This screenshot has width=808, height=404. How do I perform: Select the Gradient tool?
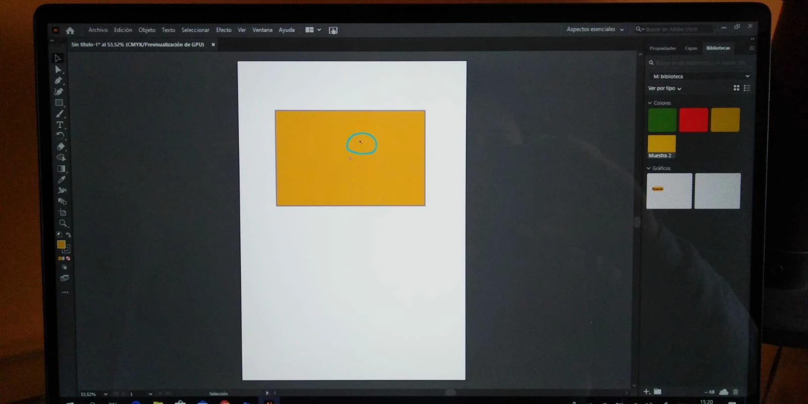click(x=61, y=169)
